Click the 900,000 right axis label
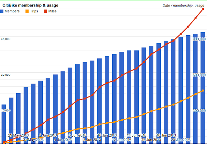Image resolution: width=207 pixels, height=144 pixels. (x=199, y=39)
